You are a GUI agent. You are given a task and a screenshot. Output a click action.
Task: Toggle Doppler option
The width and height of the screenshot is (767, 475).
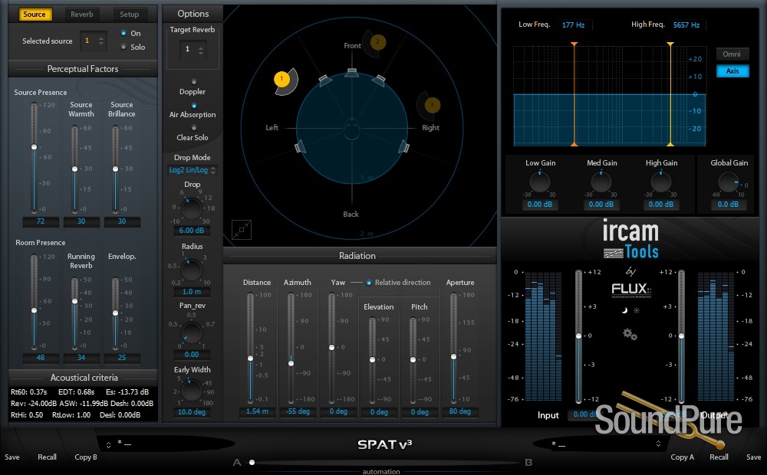[x=194, y=82]
